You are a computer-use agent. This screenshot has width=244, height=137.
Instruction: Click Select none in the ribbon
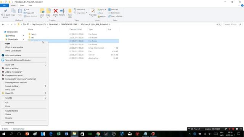(114, 13)
